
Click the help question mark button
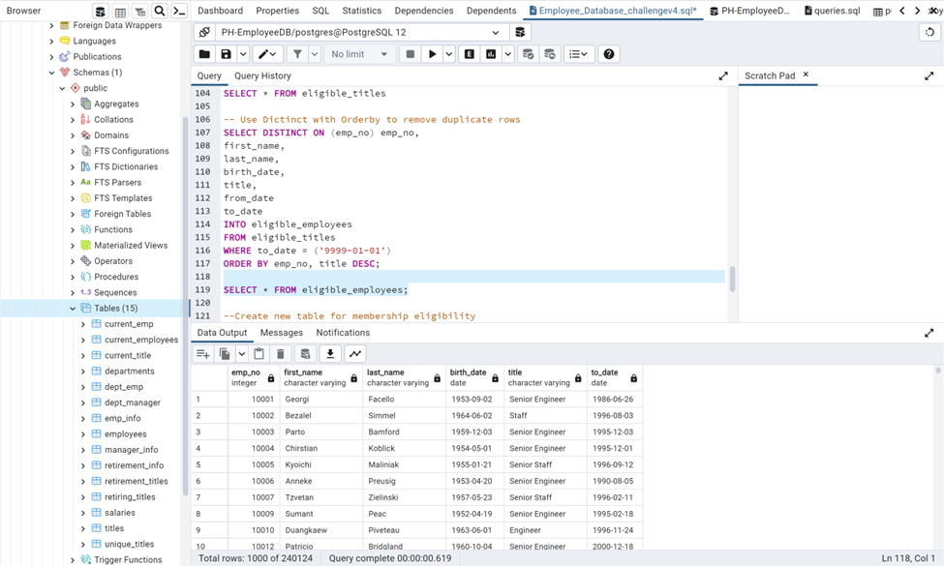click(x=609, y=54)
